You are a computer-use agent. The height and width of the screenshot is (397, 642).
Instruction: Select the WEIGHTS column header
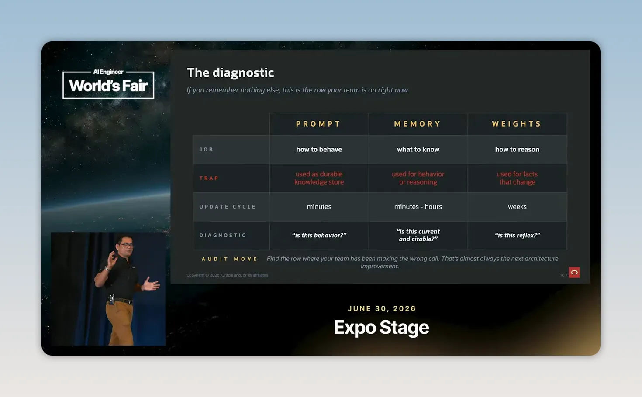pyautogui.click(x=517, y=124)
